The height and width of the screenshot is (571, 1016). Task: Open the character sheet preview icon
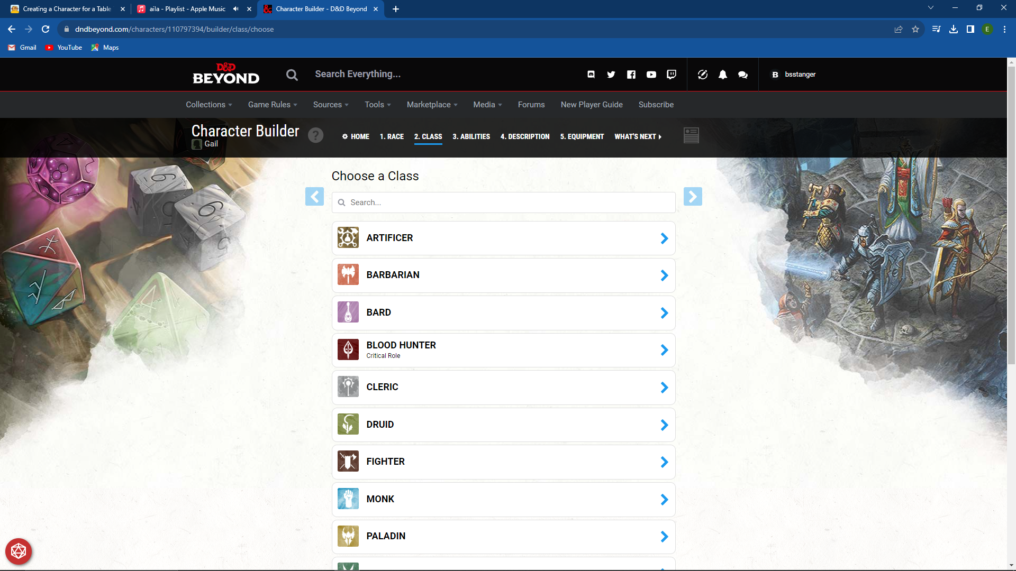coord(691,135)
